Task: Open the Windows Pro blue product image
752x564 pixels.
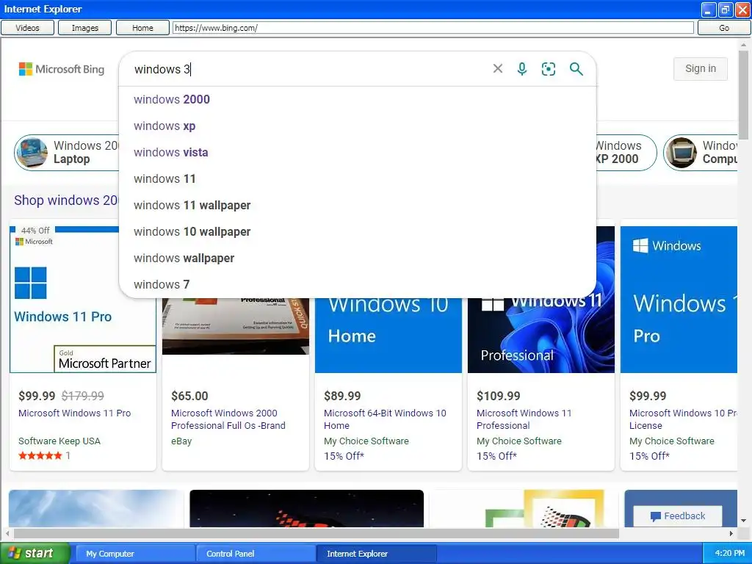Action: click(679, 300)
